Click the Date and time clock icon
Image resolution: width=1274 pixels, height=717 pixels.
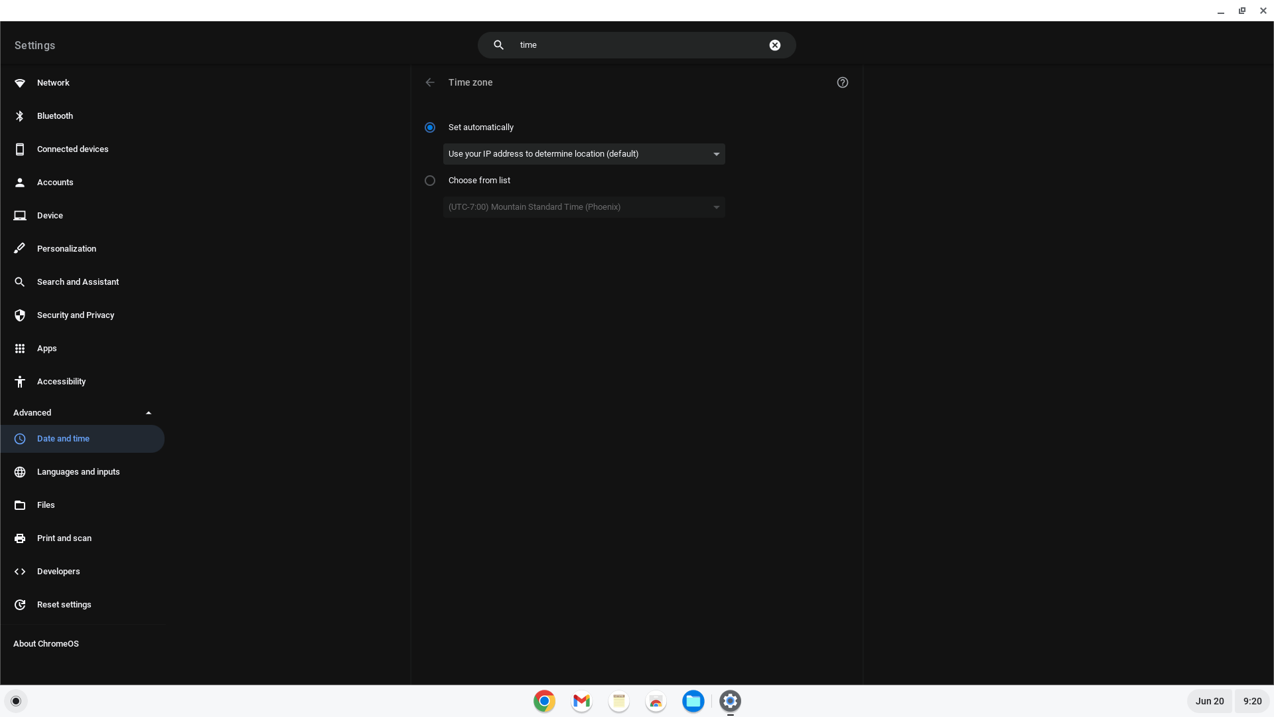pos(20,439)
